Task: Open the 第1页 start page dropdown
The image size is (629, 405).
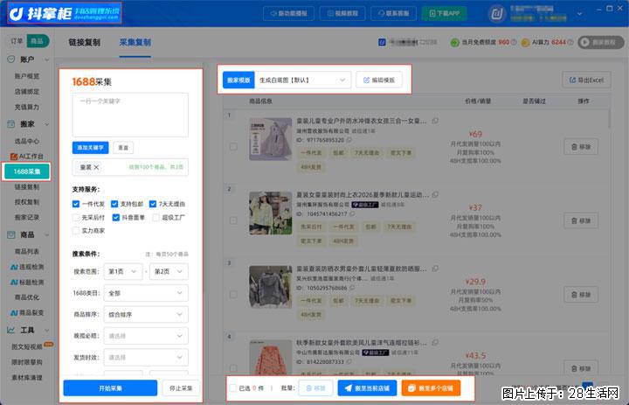Action: pos(123,272)
